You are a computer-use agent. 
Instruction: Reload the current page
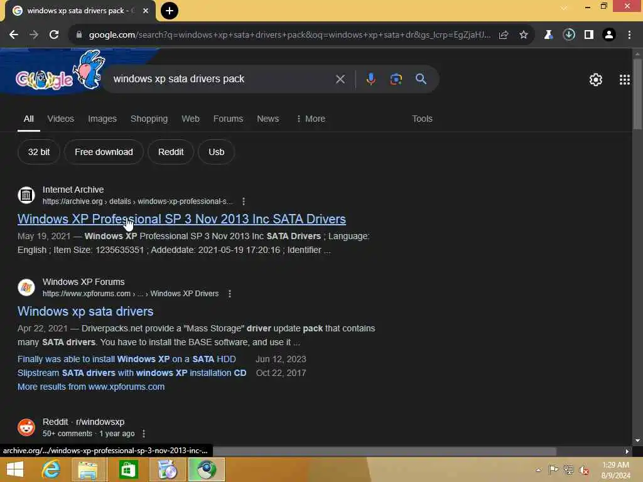[54, 35]
